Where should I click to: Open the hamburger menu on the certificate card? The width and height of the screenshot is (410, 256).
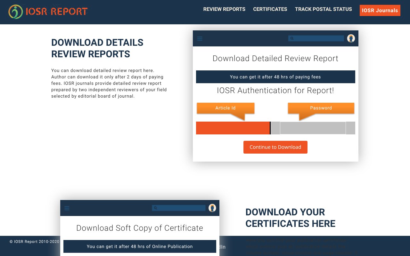[x=67, y=208]
